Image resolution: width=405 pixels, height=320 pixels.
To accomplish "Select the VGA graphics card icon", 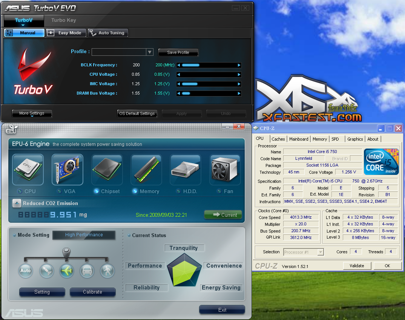I will [x=67, y=169].
